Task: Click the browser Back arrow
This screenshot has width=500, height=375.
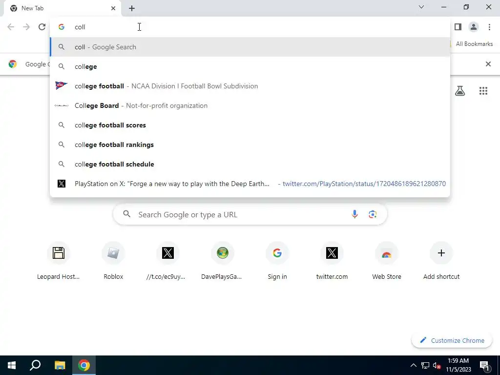Action: (x=11, y=27)
